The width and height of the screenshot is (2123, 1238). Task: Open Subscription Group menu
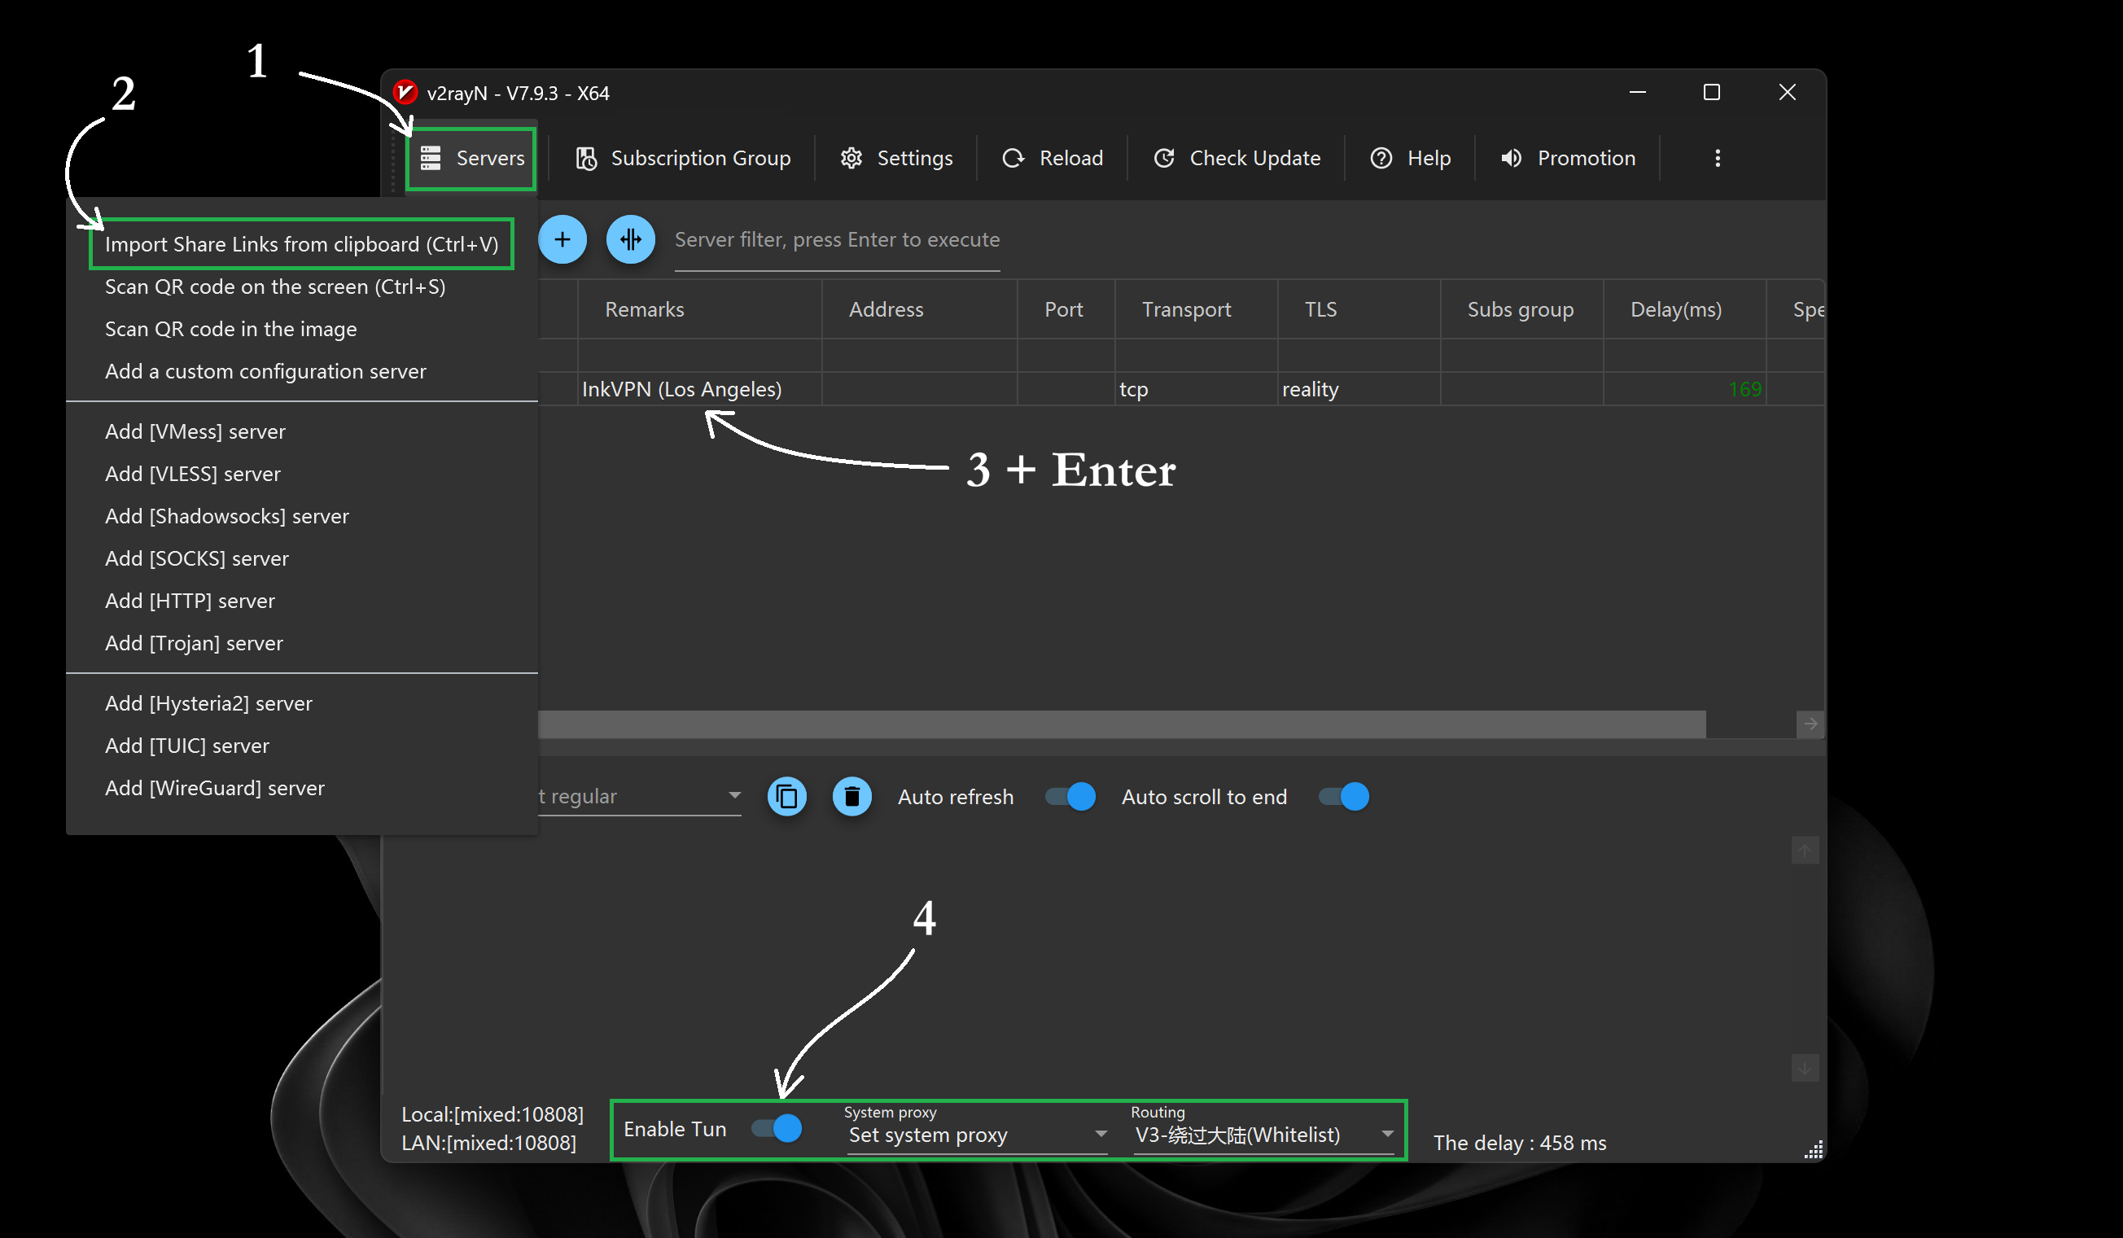(683, 159)
